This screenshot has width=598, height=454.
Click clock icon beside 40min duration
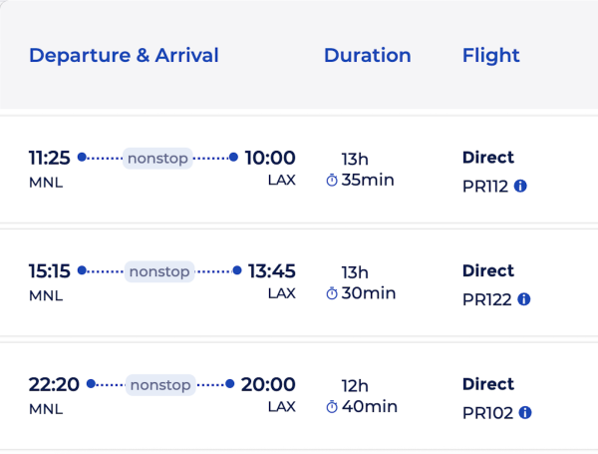pos(332,407)
